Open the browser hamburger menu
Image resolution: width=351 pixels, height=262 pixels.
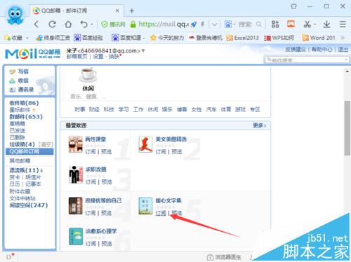tap(343, 24)
